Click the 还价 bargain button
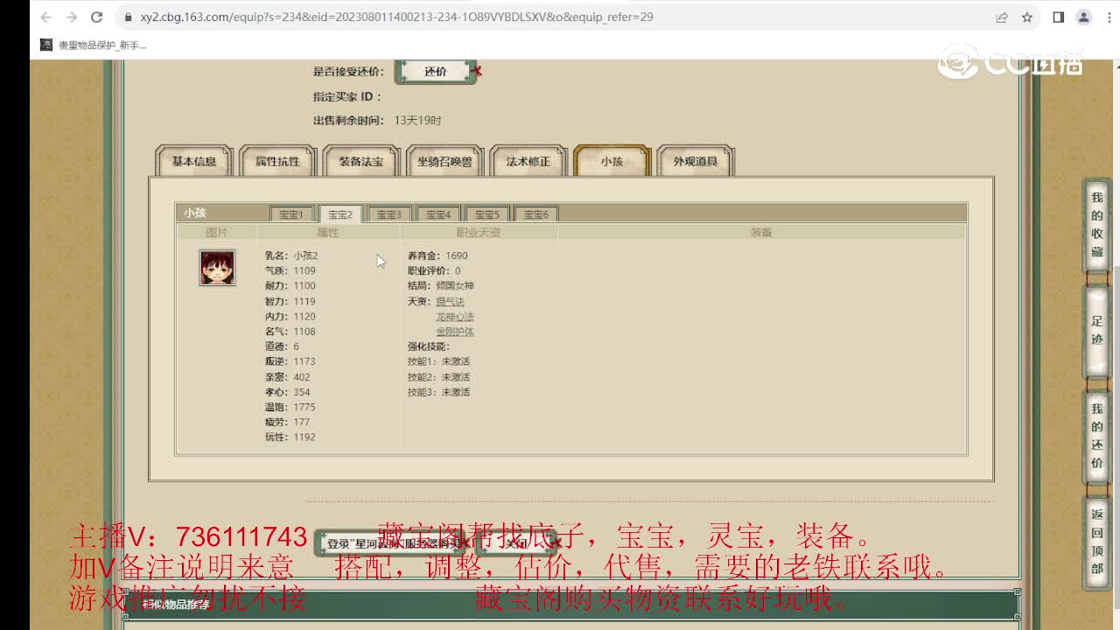The width and height of the screenshot is (1120, 630). [436, 72]
